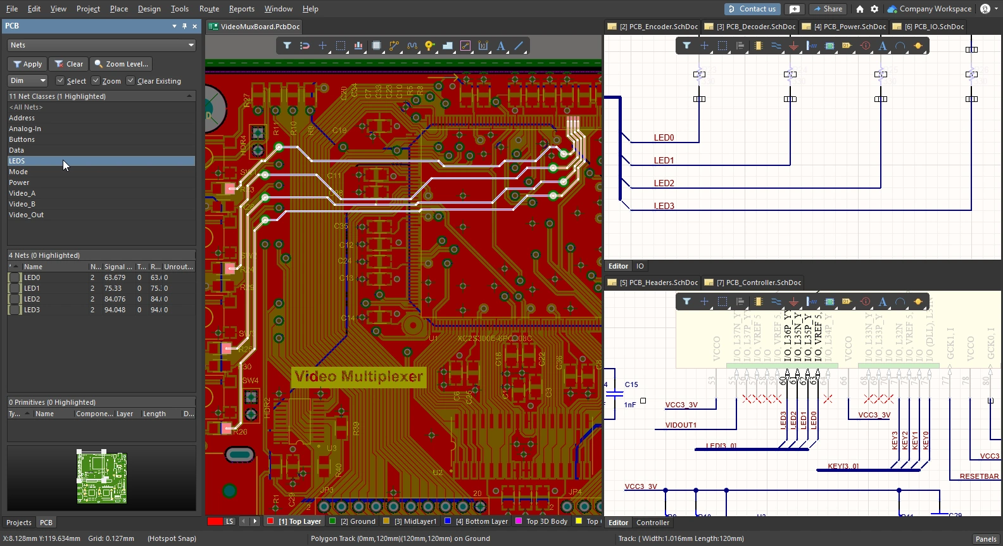
Task: Choose the Place Via tool in PCB toolbar
Action: (430, 46)
